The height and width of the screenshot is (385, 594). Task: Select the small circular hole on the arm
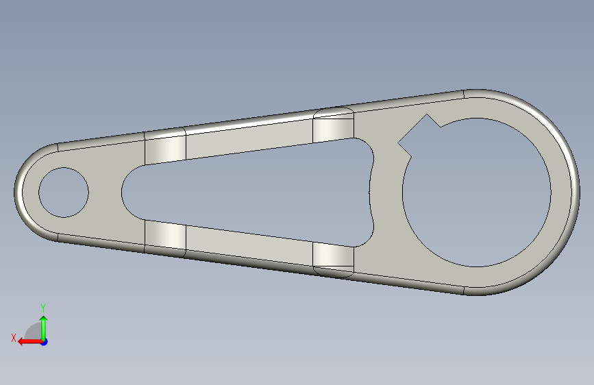pos(64,192)
